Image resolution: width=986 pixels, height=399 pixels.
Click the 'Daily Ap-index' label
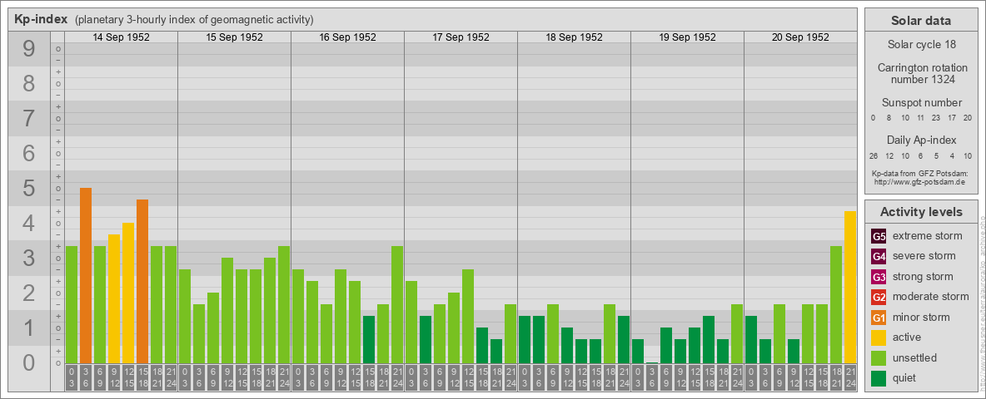tap(921, 140)
